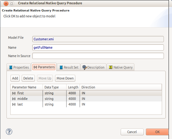Confirm with the OK button
This screenshot has height=139, width=172.
[157, 132]
